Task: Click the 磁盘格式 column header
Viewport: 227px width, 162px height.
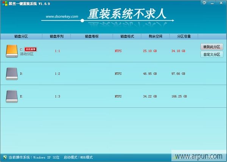Action: [127, 37]
